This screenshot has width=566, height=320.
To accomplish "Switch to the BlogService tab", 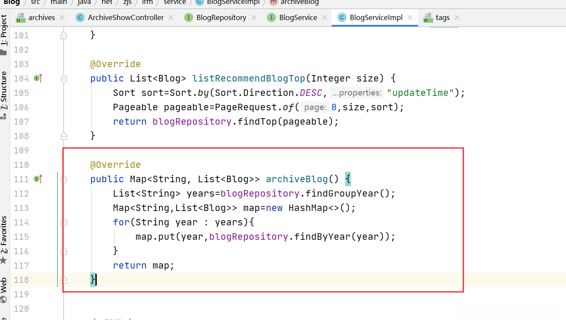I will click(298, 18).
